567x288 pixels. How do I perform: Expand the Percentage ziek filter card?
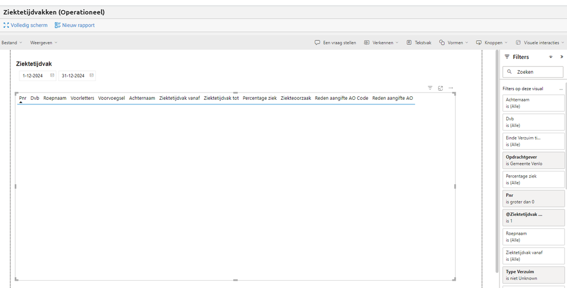[534, 180]
